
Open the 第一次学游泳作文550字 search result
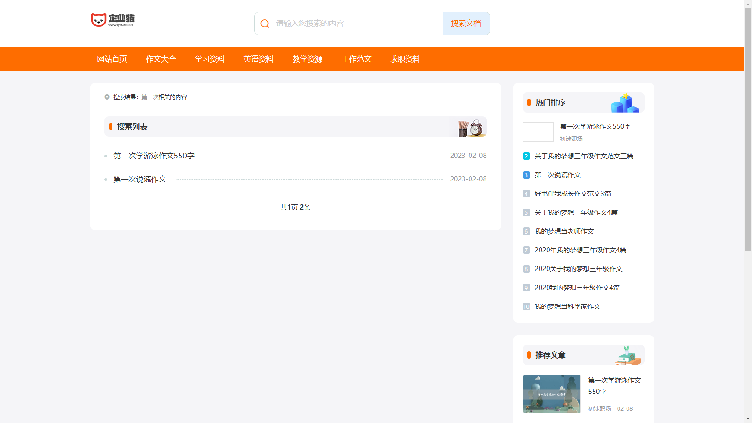[x=154, y=156]
